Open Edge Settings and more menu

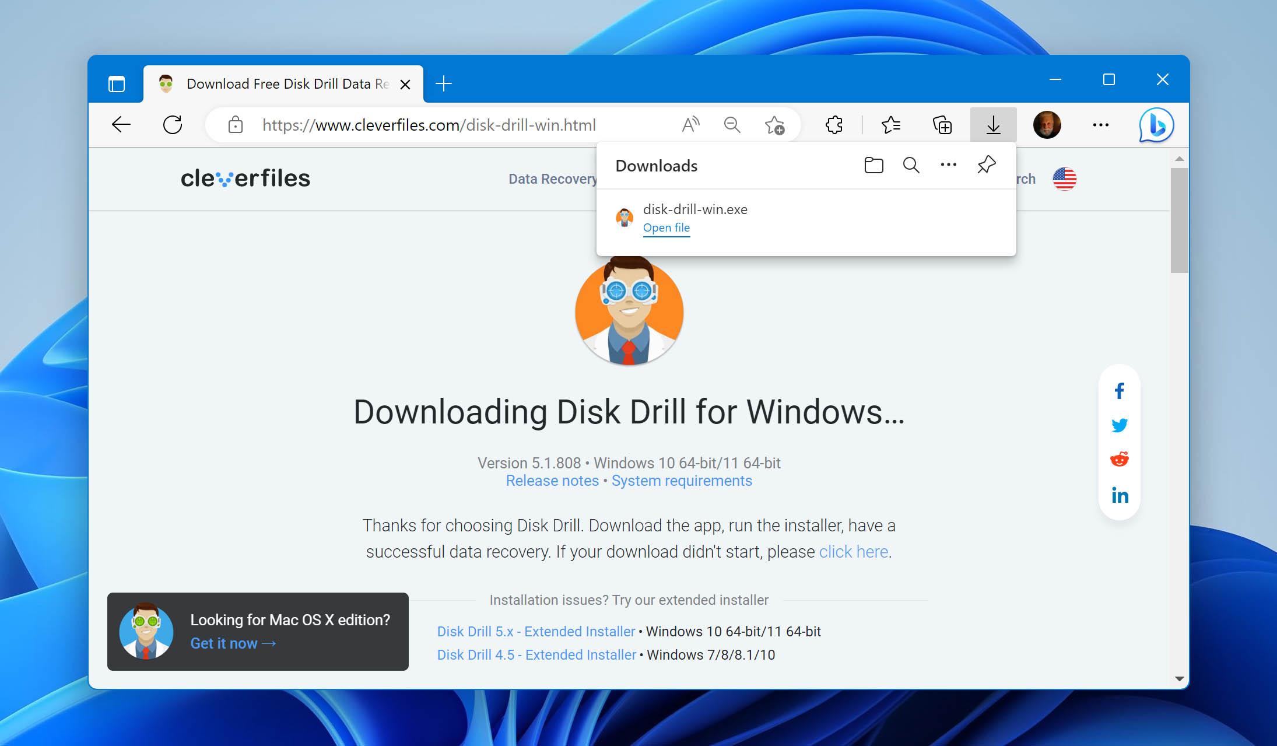pyautogui.click(x=1101, y=125)
